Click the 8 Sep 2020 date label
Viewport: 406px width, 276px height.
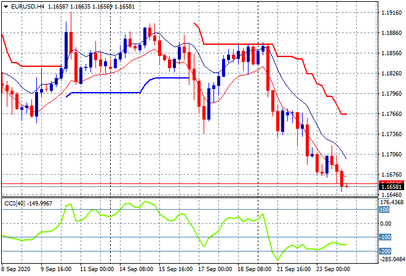[x=16, y=269]
